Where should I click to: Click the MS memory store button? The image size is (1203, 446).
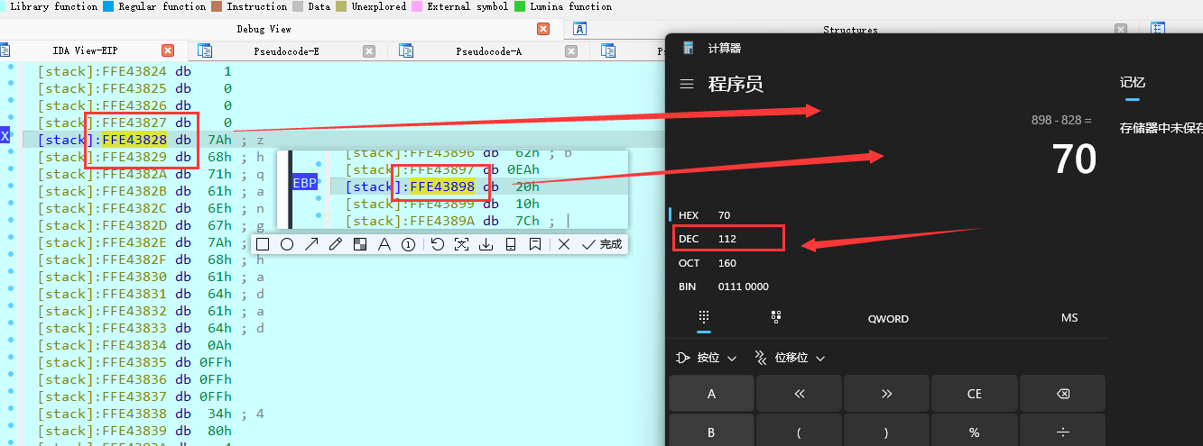tap(1069, 318)
